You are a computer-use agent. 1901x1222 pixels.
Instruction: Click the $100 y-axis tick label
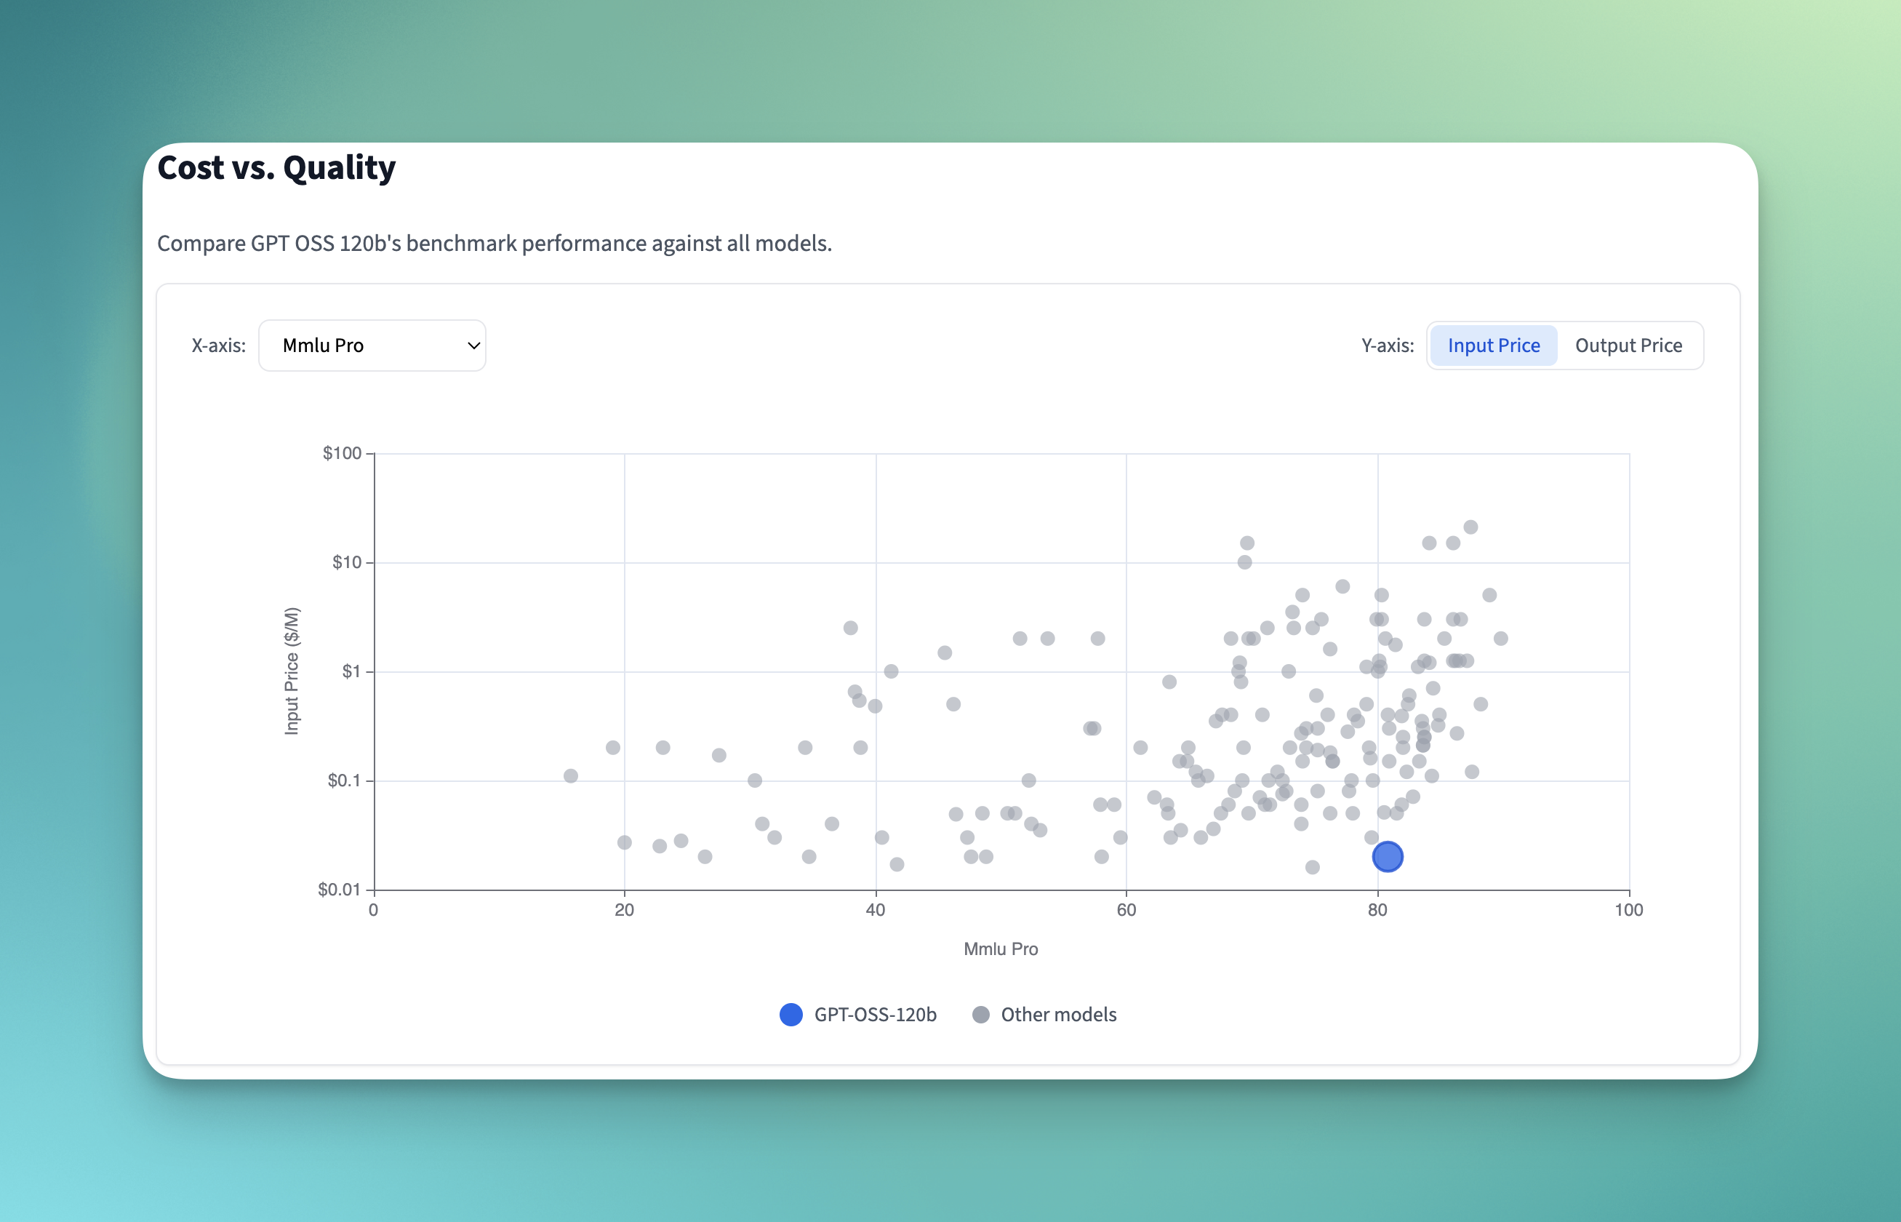(342, 453)
